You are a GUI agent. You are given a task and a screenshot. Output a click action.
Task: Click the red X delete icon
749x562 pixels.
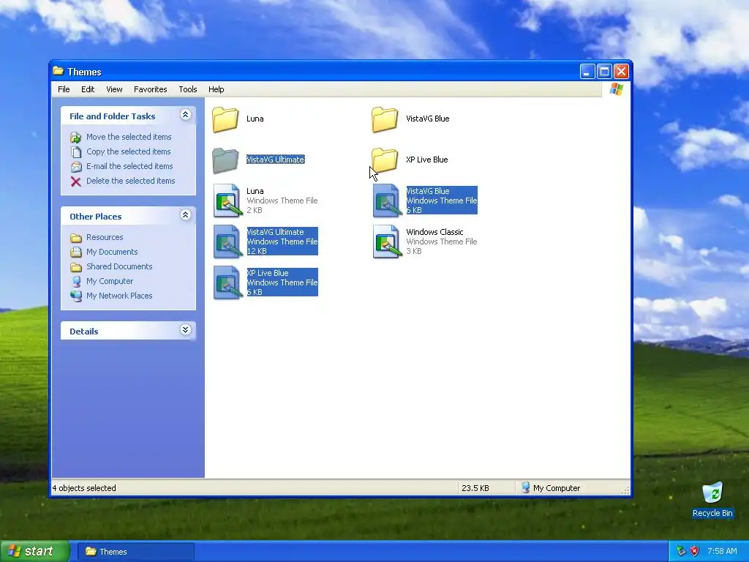76,181
